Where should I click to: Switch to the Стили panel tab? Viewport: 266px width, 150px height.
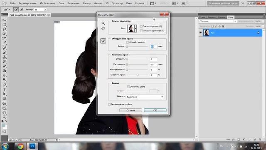pos(202,17)
